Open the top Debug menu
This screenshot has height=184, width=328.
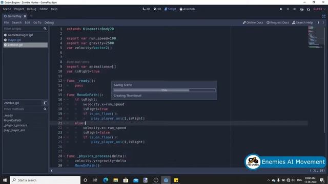tap(32, 9)
